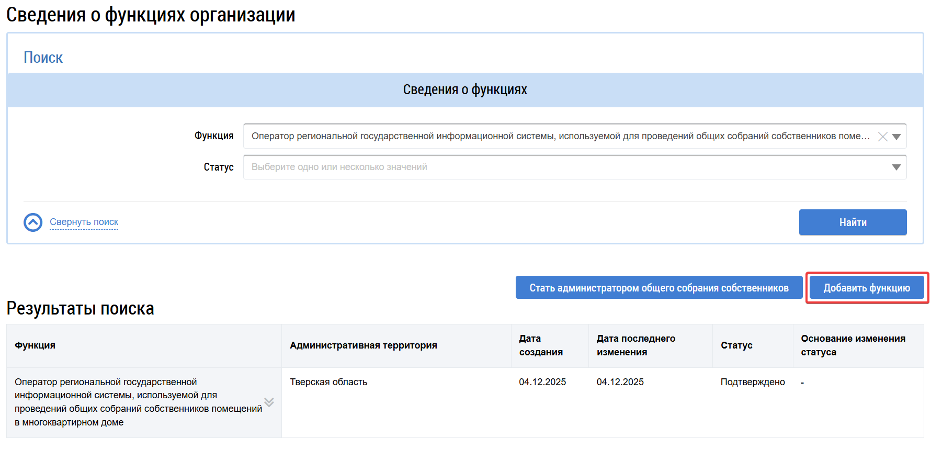Screen dimensions: 931x449
Task: Expand the result row double-chevron icon
Action: [x=269, y=402]
